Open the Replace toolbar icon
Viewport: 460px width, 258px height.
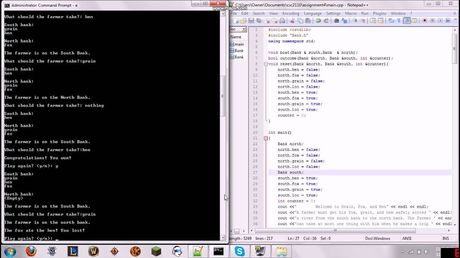[344, 21]
